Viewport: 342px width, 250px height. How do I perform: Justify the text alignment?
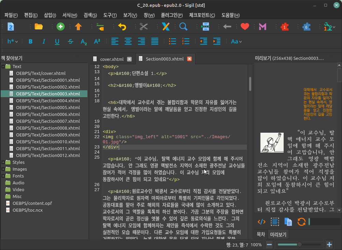point(155,41)
